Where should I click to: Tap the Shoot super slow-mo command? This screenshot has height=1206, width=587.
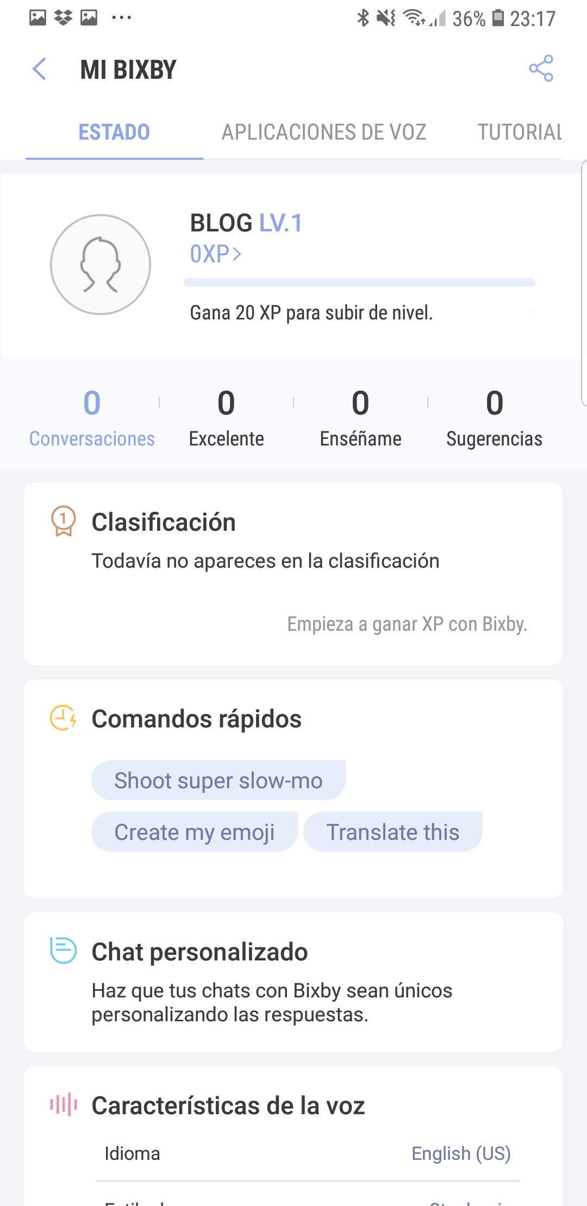[x=218, y=781]
